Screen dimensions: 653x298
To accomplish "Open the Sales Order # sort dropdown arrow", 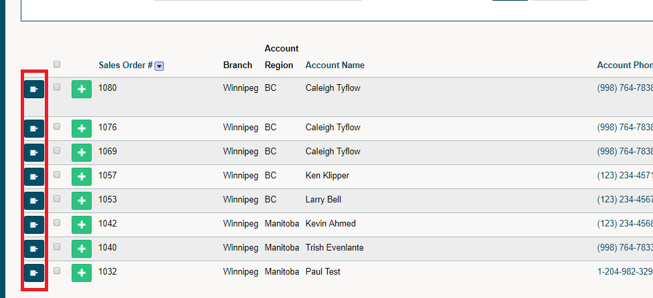I will tap(159, 66).
